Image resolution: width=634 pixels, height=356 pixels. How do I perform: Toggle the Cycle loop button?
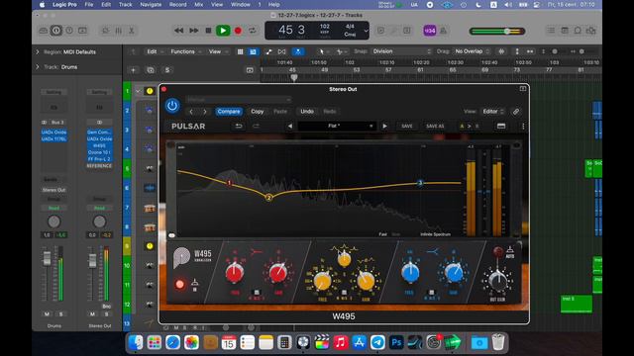click(253, 31)
